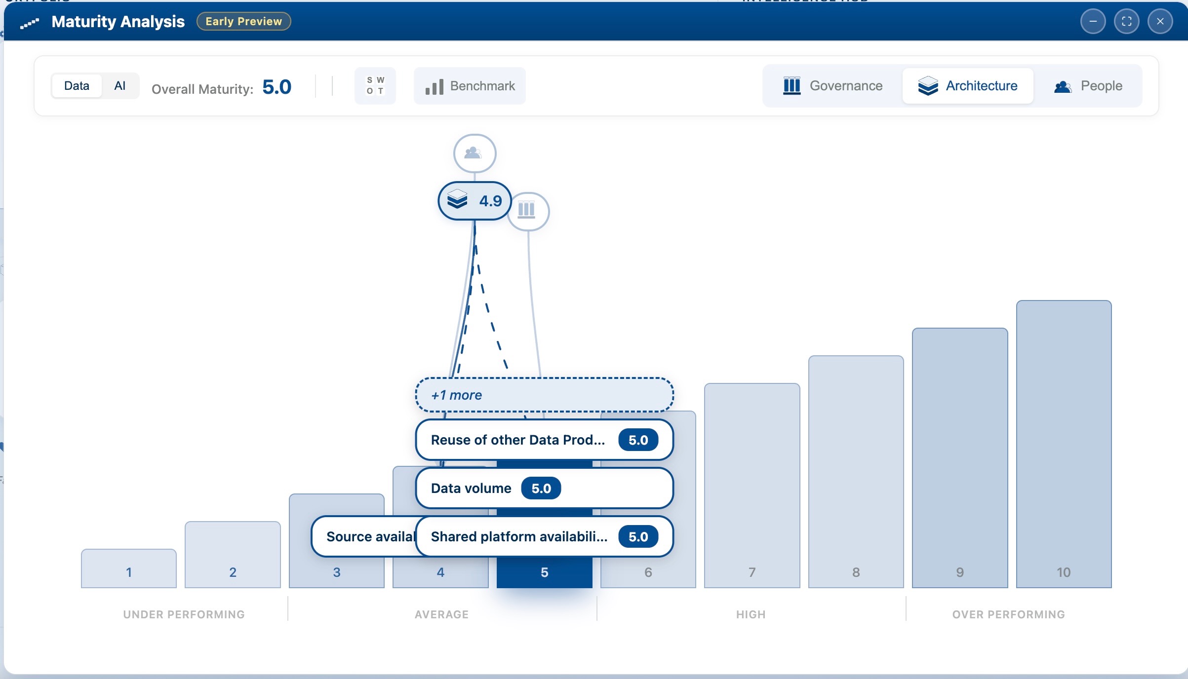
Task: Click the Maturity Analysis title text
Action: tap(118, 21)
